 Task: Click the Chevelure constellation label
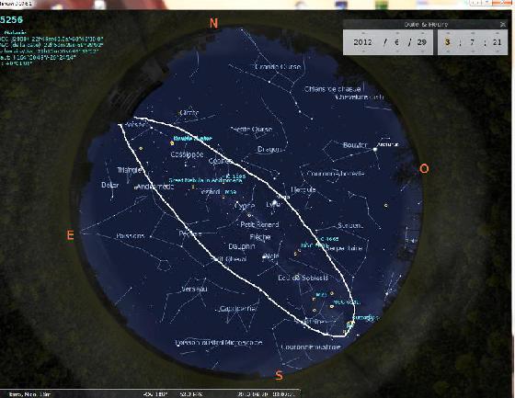(359, 97)
